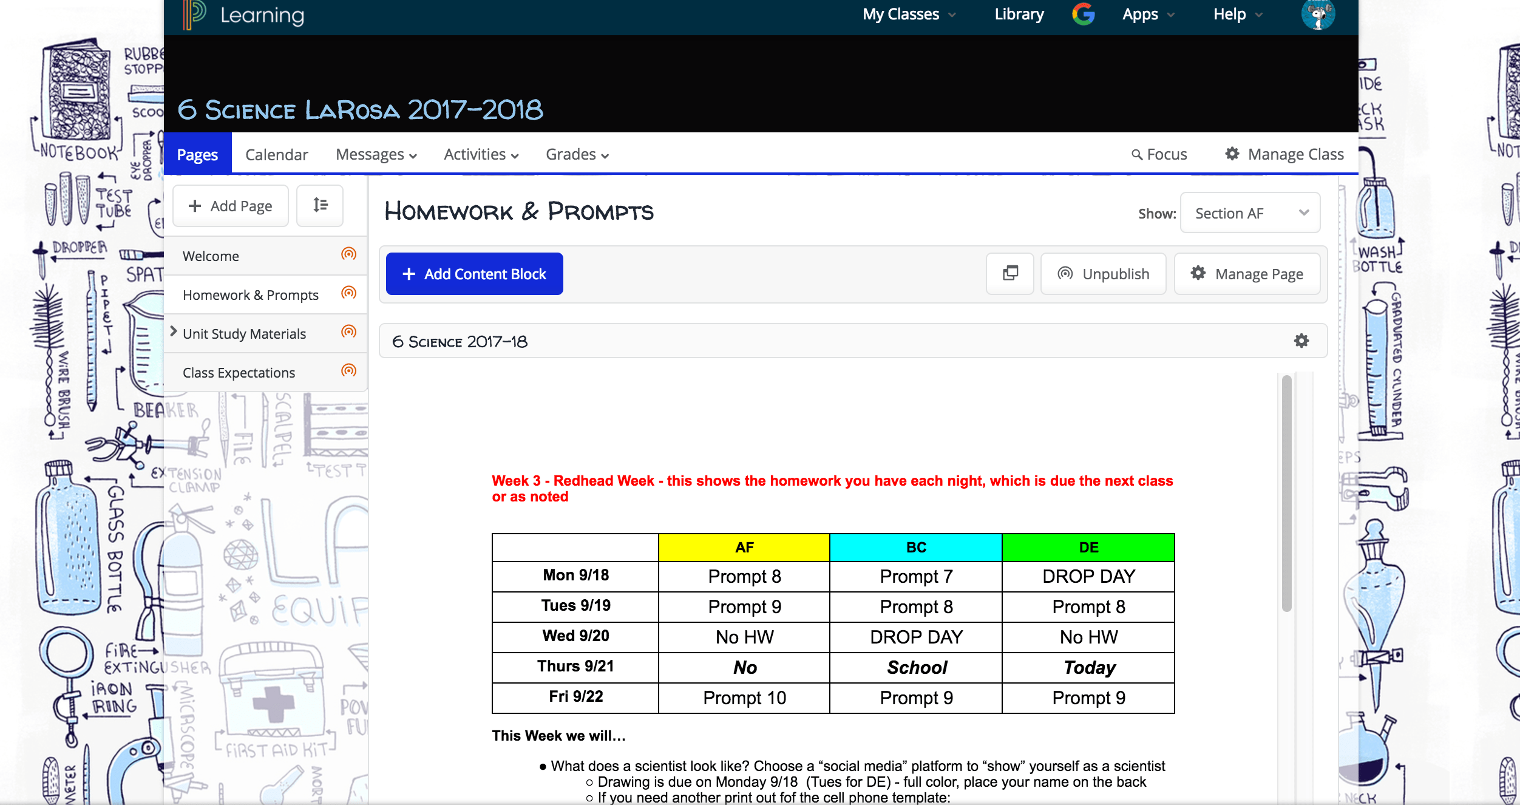Click the Add Content Block button
1520x805 pixels.
point(474,274)
